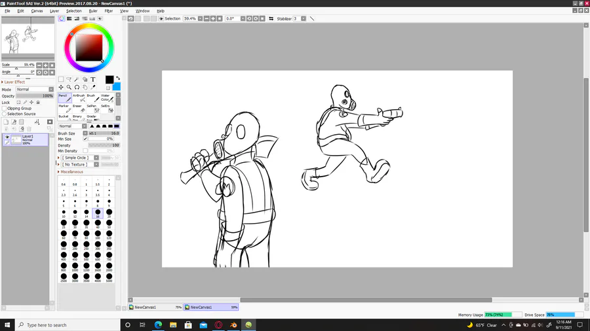This screenshot has width=590, height=331.
Task: Toggle Selection visibility eye in toolbar
Action: [x=161, y=18]
